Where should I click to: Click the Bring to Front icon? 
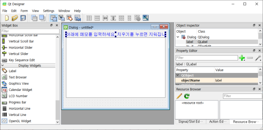click(42, 18)
